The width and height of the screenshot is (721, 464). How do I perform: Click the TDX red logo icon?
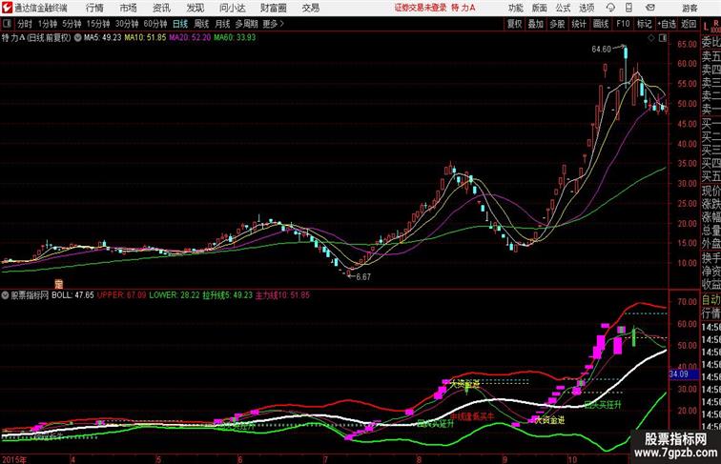pos(7,8)
